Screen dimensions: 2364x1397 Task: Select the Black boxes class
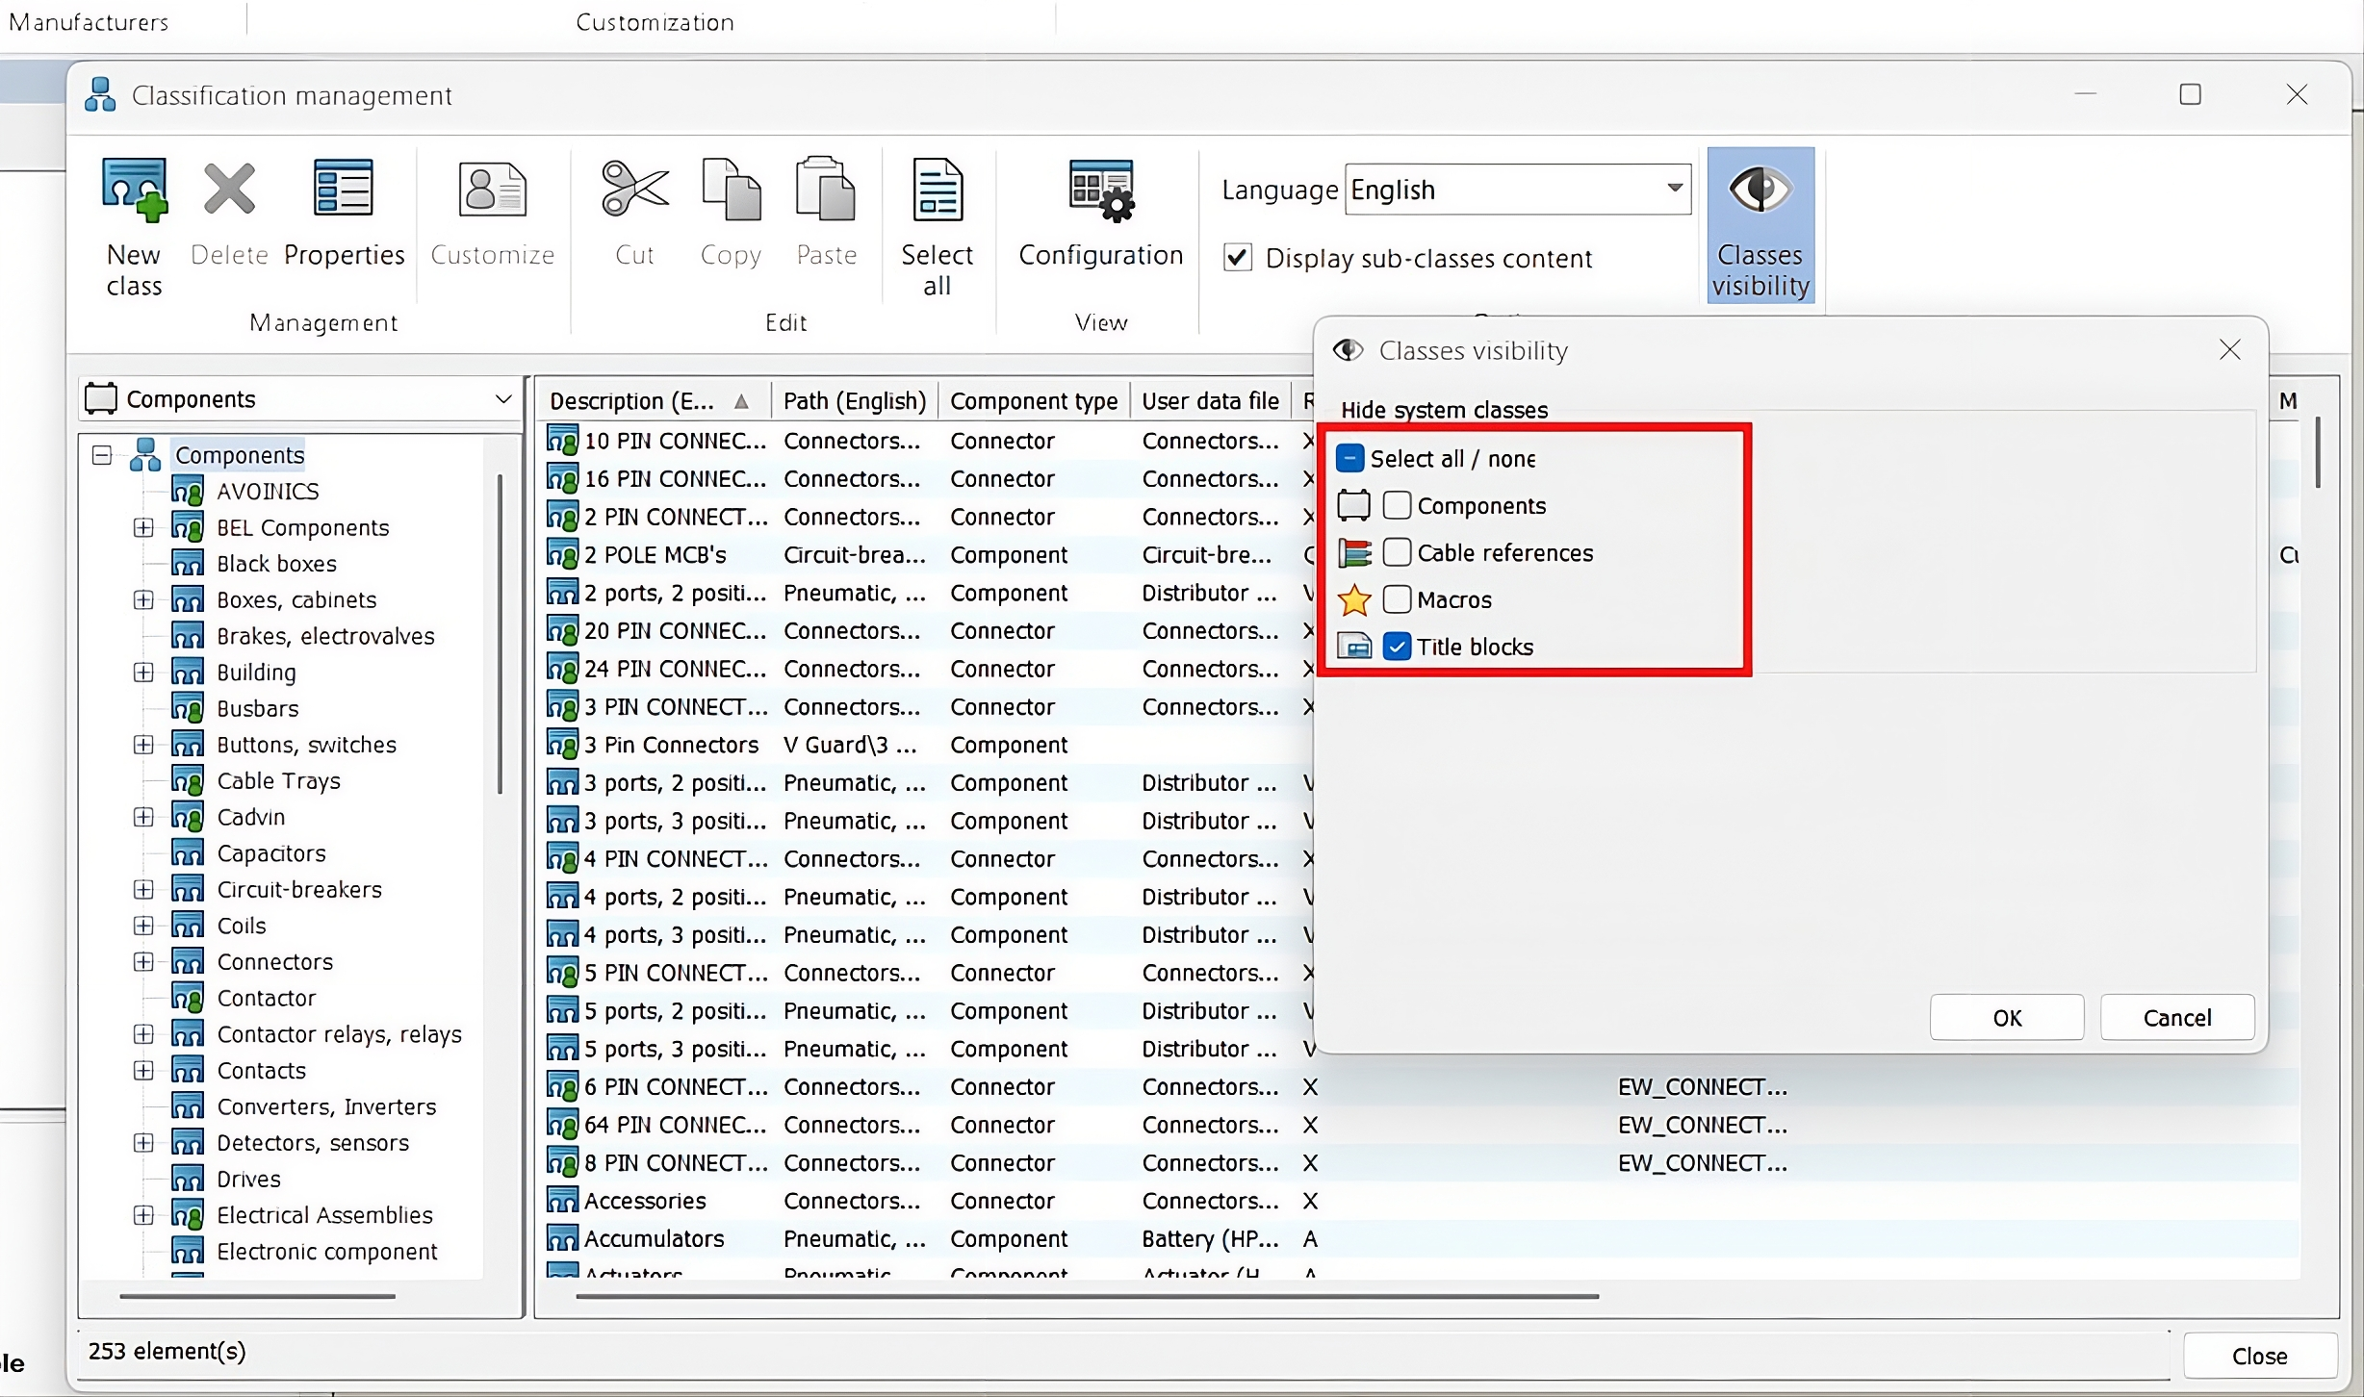pyautogui.click(x=276, y=563)
